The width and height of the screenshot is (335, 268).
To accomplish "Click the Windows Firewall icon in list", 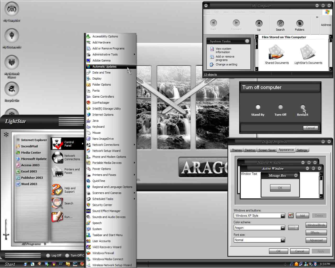I will (x=88, y=253).
